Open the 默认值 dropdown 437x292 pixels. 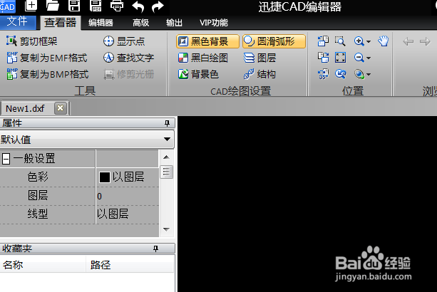click(x=167, y=139)
